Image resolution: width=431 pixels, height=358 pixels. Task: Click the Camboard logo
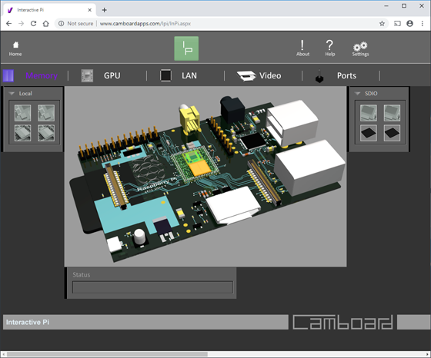tap(342, 322)
